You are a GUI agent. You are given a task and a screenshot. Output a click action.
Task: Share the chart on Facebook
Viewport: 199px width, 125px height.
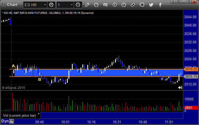160,5
